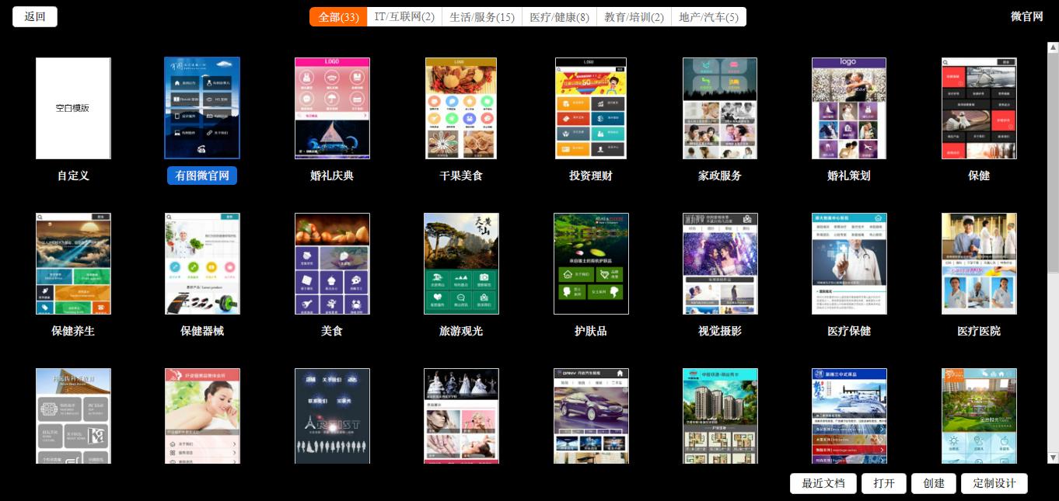The height and width of the screenshot is (501, 1059).
Task: Switch to the 生活/服务 category tab
Action: point(482,15)
